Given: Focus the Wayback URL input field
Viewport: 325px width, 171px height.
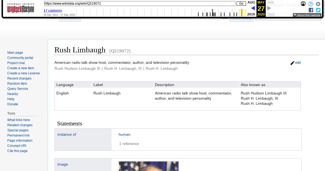Looking at the screenshot, I should click(139, 4).
